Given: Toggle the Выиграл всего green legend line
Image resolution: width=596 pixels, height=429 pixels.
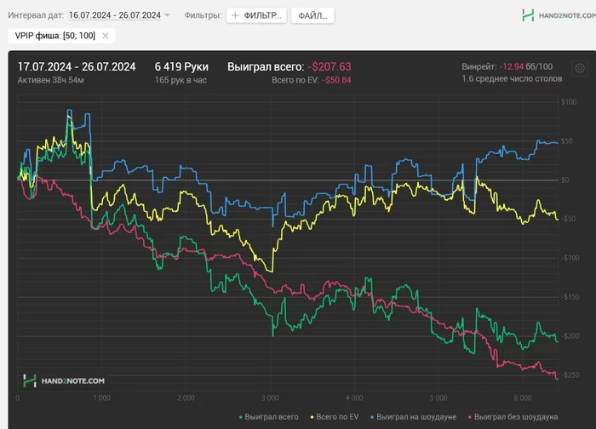Looking at the screenshot, I should tap(271, 416).
